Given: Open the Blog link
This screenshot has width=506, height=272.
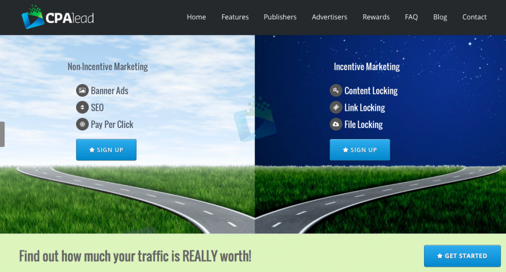Looking at the screenshot, I should tap(440, 17).
